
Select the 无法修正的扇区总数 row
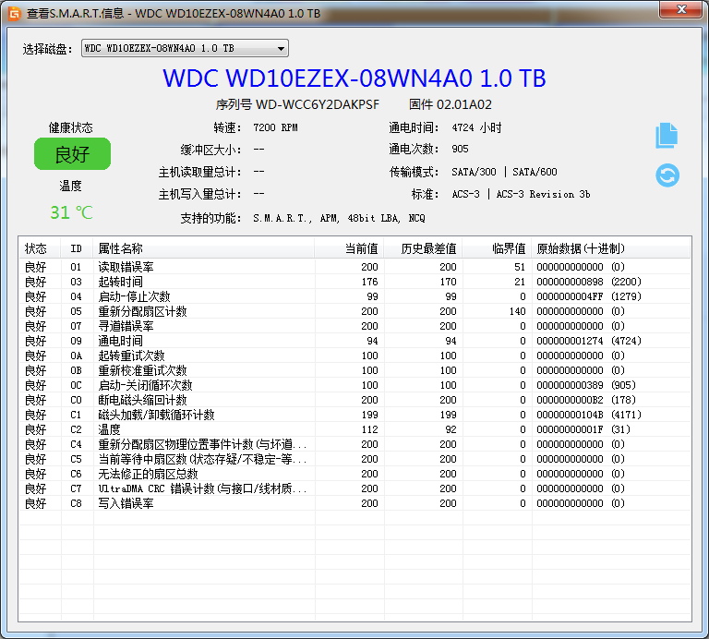354,474
